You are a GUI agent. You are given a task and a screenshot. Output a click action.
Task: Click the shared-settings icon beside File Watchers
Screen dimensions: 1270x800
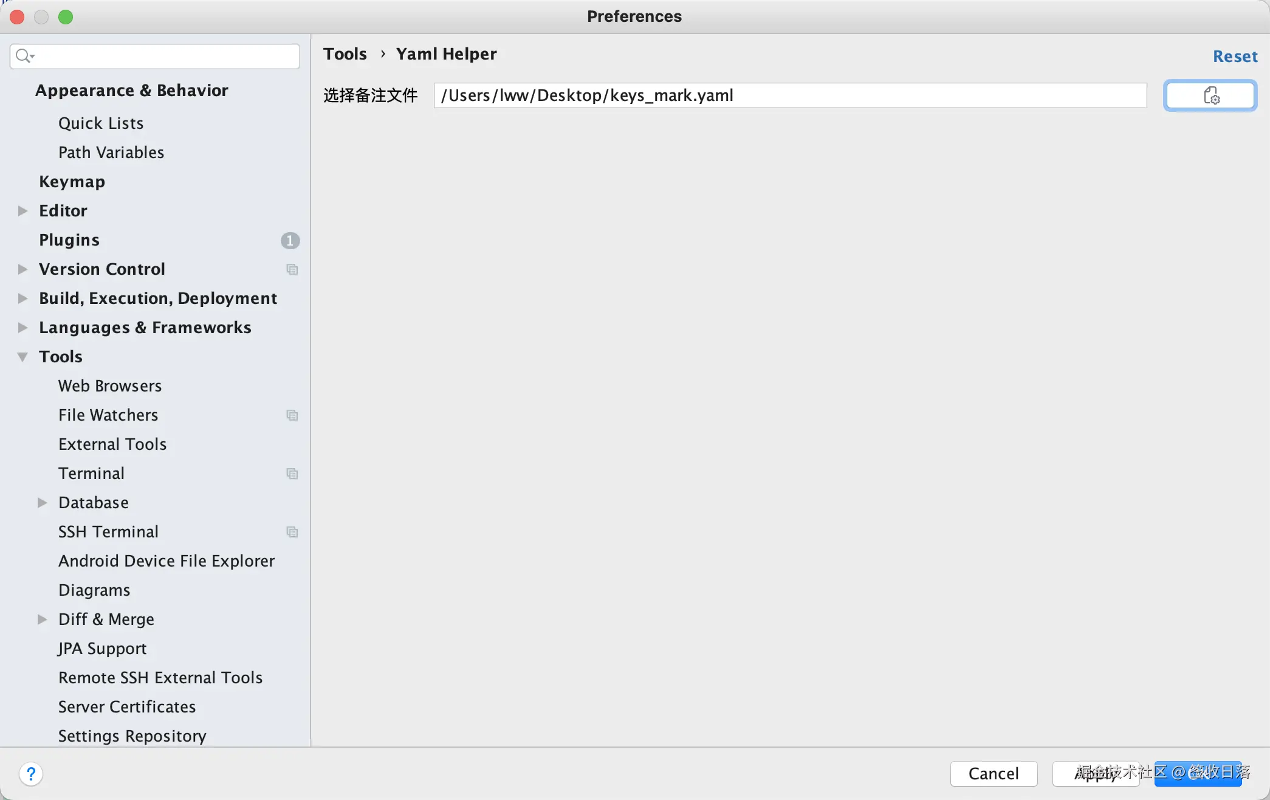292,415
